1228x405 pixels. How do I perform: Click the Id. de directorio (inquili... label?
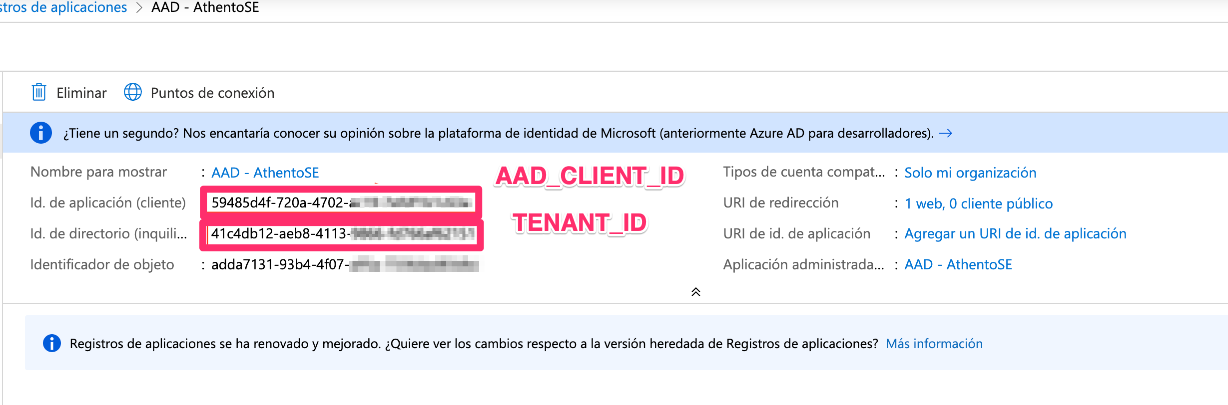108,234
